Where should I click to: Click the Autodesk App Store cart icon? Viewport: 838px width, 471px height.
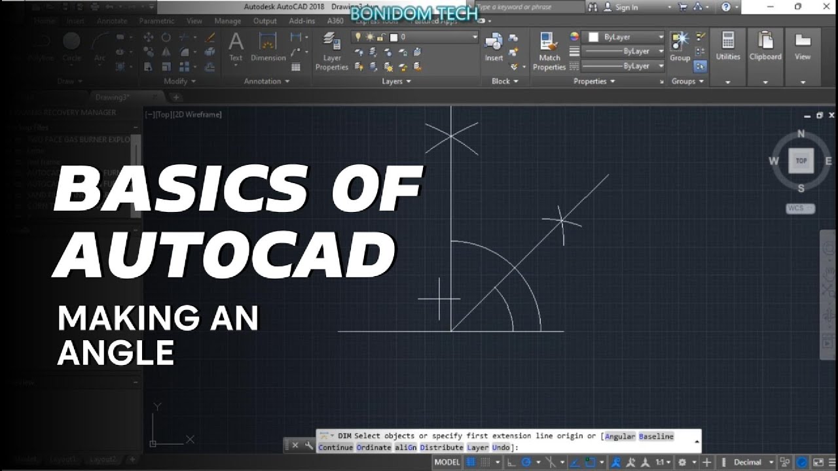[683, 7]
